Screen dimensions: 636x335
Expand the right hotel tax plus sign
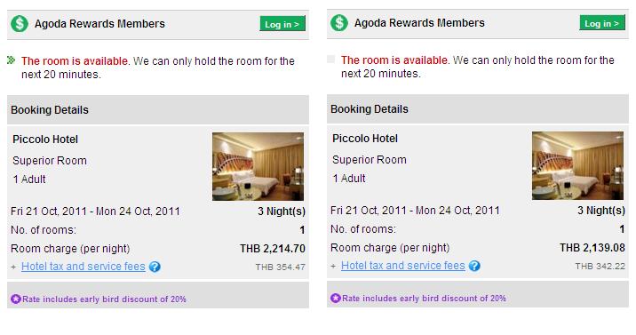[333, 267]
